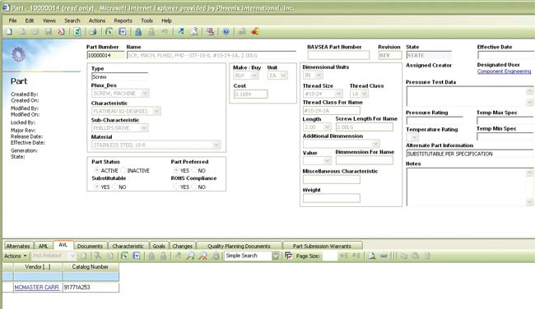The width and height of the screenshot is (535, 309).
Task: Open the Phnx_Des dropdown
Action: 145,94
